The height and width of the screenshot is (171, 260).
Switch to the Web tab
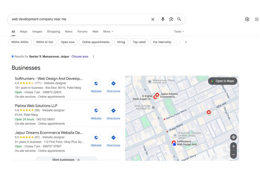(95, 32)
